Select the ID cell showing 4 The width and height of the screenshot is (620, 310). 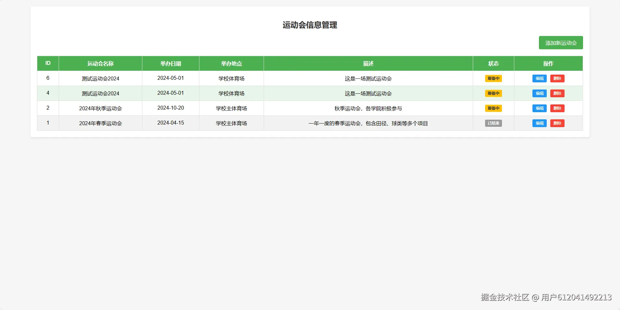[x=48, y=93]
